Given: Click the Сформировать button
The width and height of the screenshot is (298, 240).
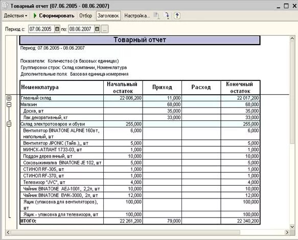Looking at the screenshot, I should coord(54,16).
